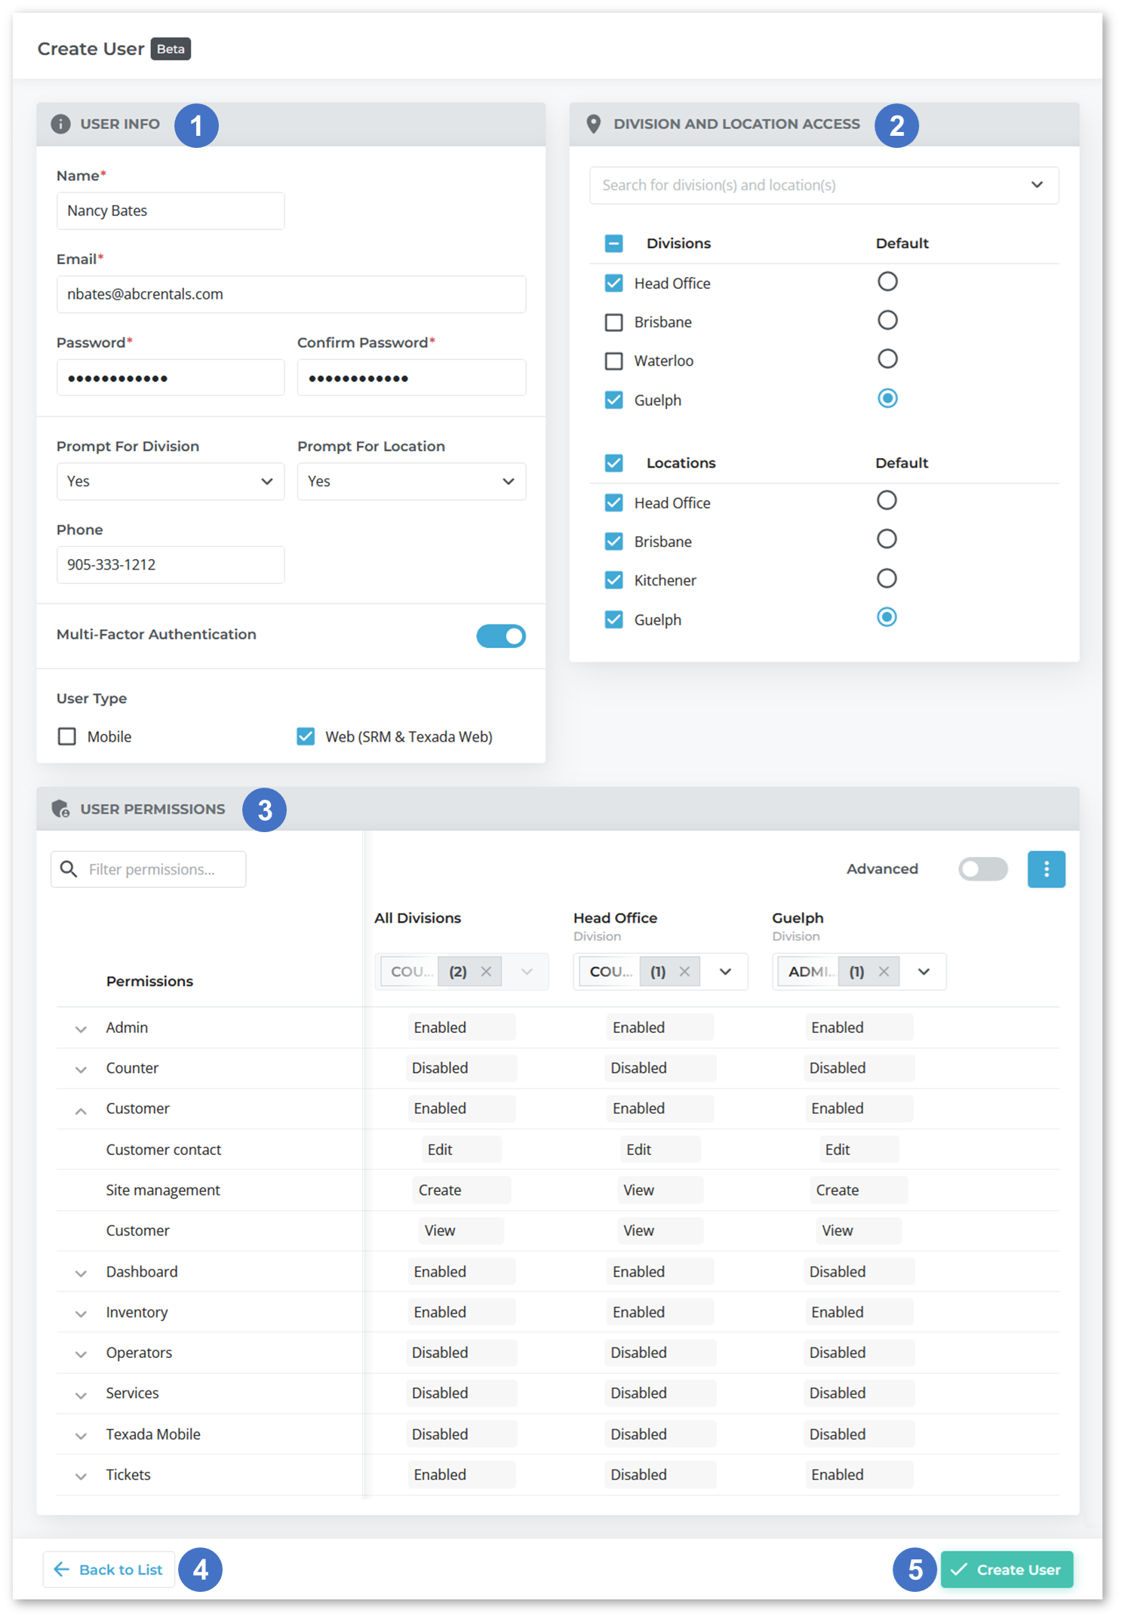The image size is (1122, 1619).
Task: Click the Phone number field
Action: [171, 565]
